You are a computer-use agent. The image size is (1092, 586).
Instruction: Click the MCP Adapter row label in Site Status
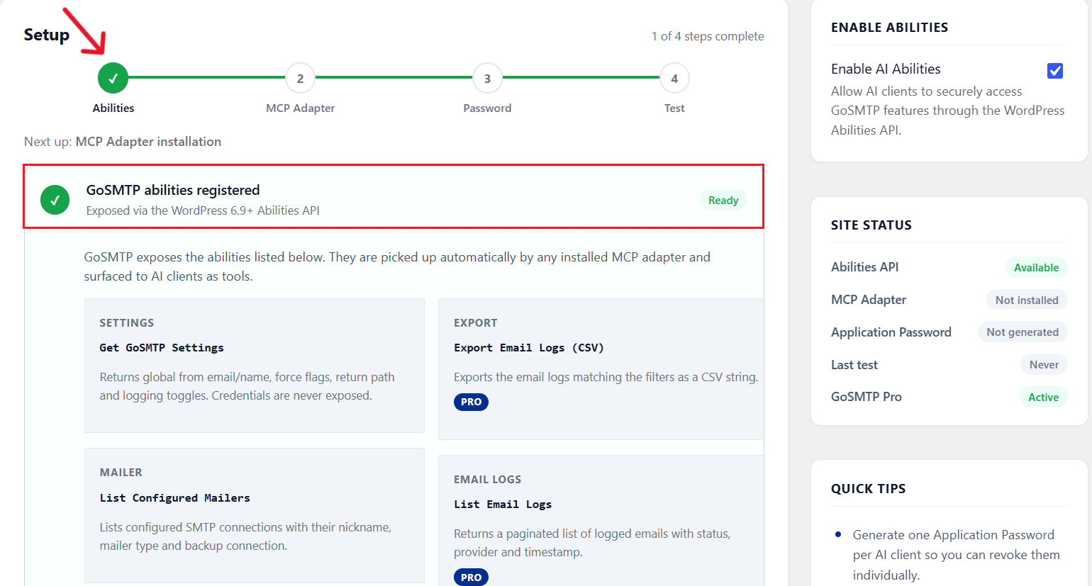click(869, 300)
